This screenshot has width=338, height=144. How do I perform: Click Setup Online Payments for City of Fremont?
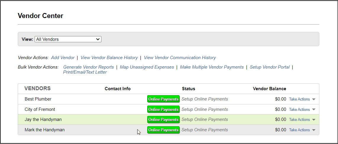[205, 109]
